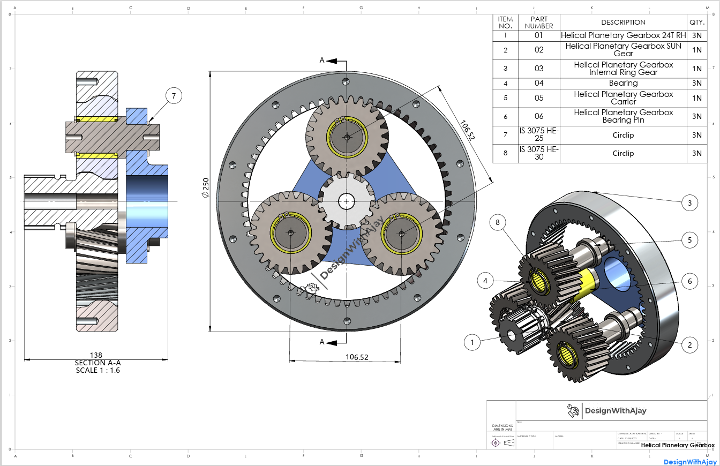Click balloon 1 on the input sun shaft

coord(472,342)
